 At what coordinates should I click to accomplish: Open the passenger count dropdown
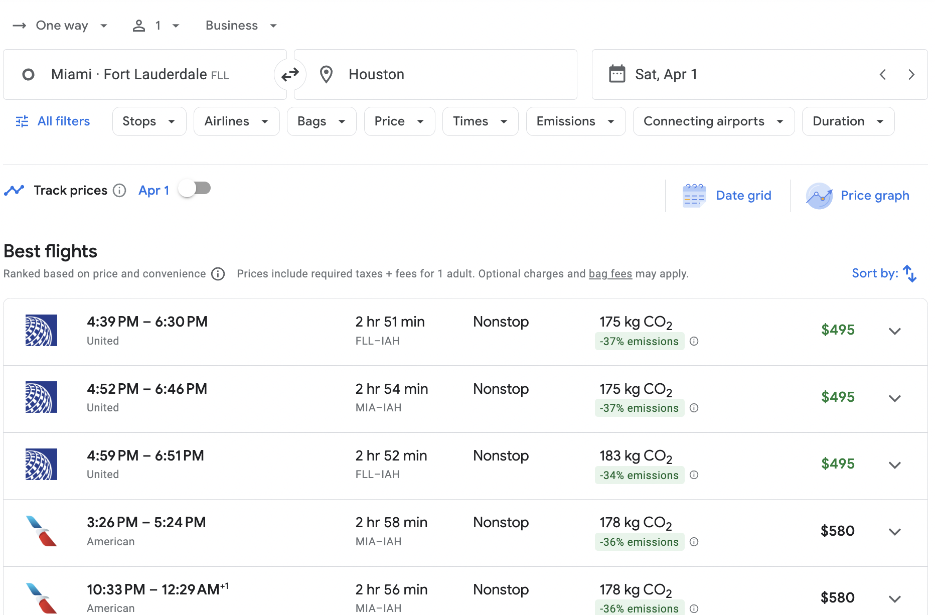point(156,26)
